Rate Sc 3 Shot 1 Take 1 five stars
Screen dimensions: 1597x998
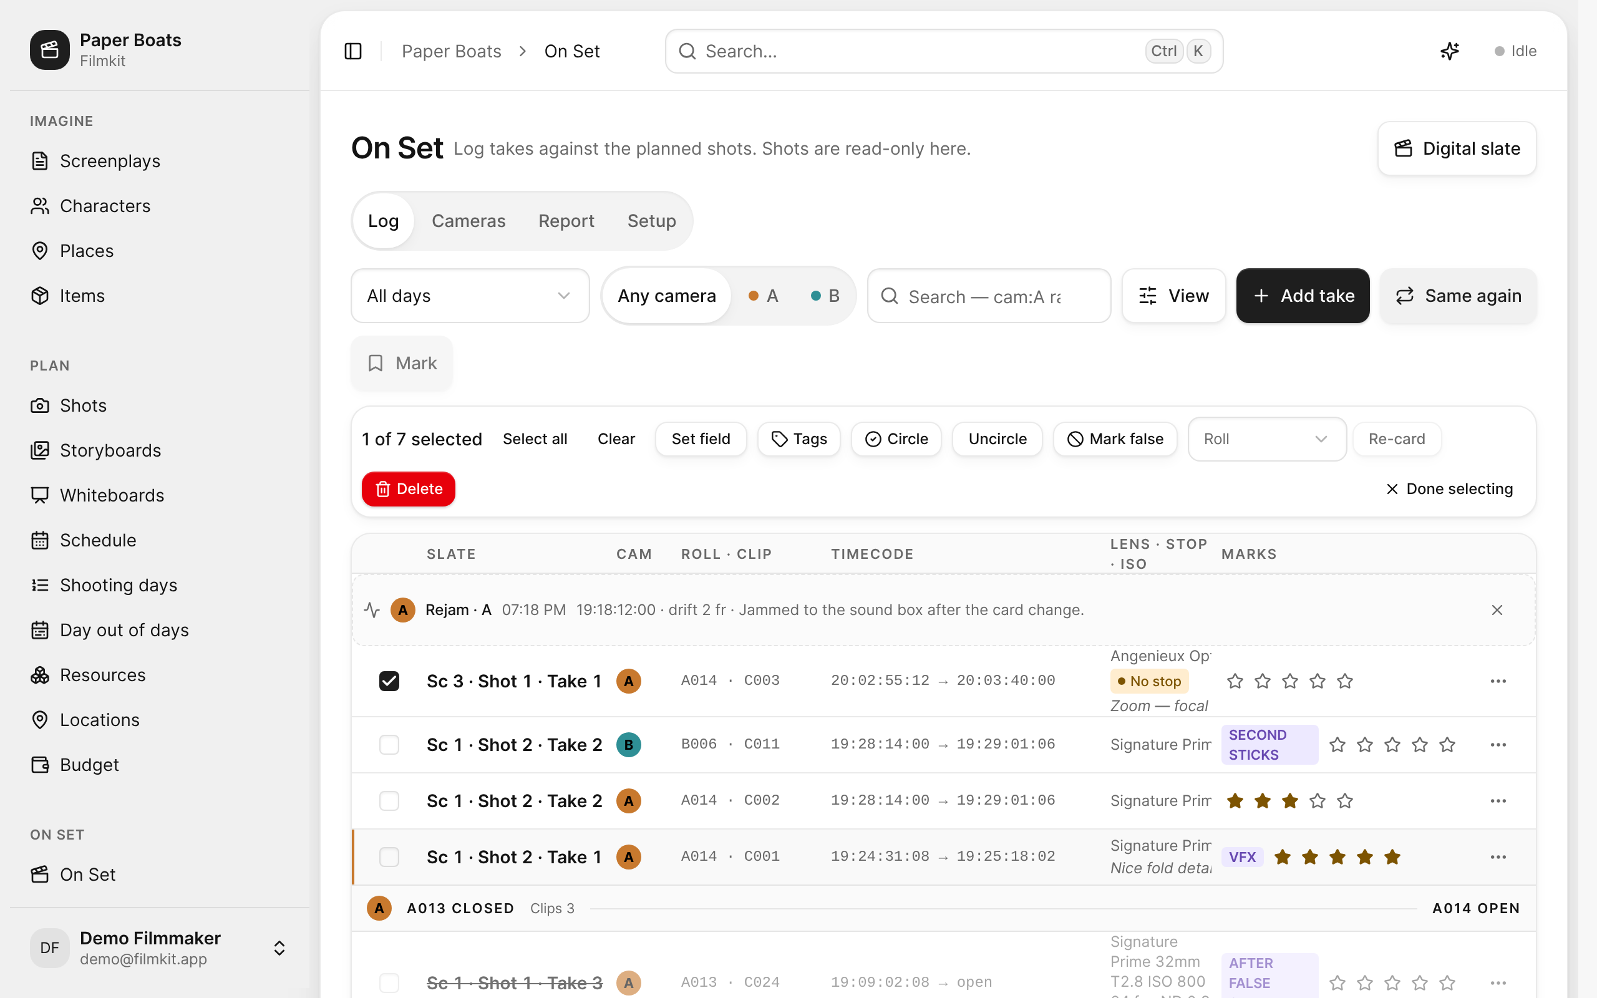click(x=1345, y=681)
